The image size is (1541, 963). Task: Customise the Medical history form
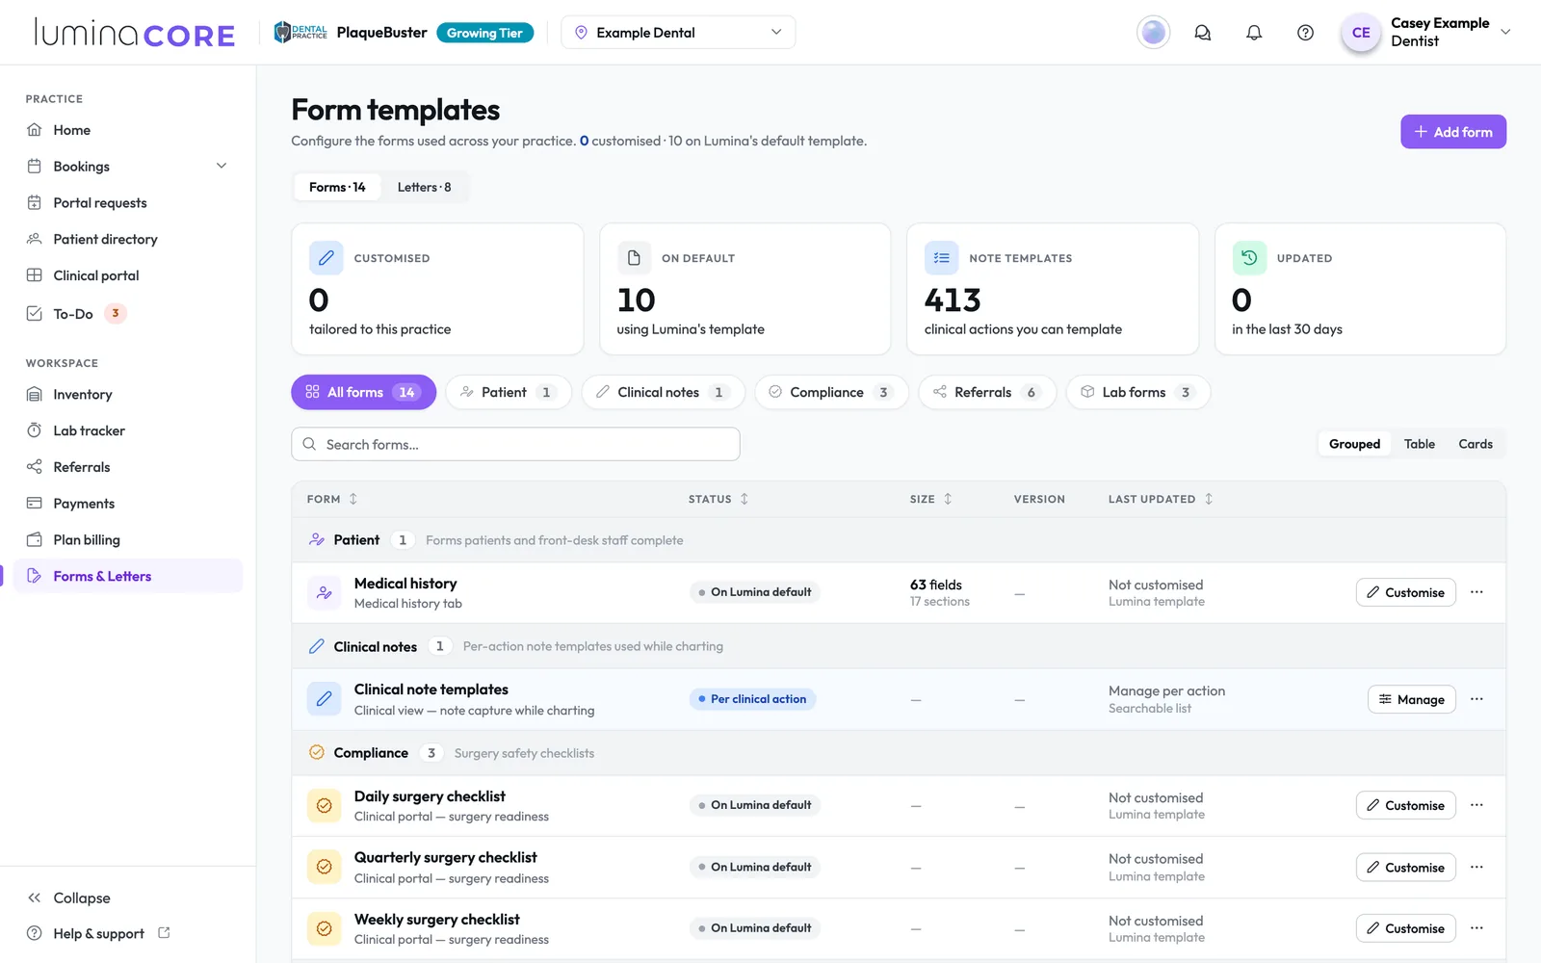pos(1406,592)
